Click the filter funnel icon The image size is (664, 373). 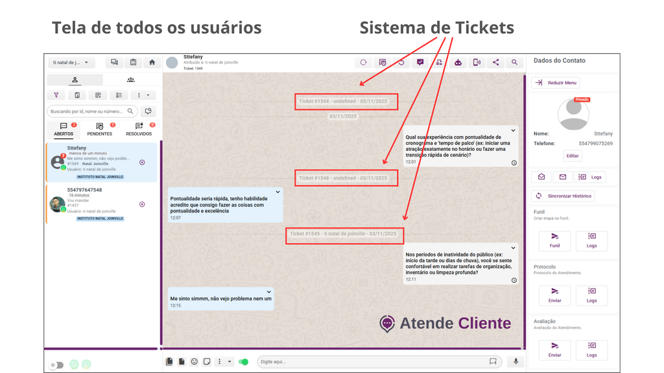(56, 95)
